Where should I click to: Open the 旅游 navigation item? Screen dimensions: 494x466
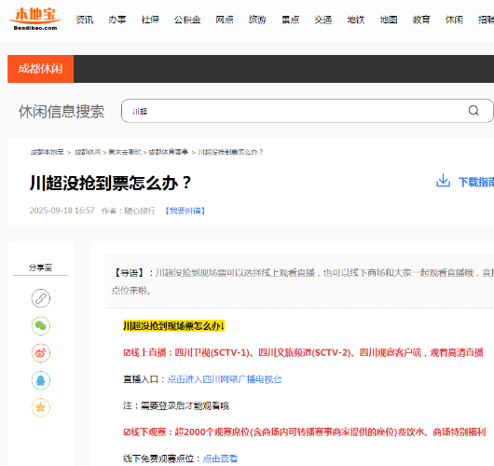click(x=257, y=20)
